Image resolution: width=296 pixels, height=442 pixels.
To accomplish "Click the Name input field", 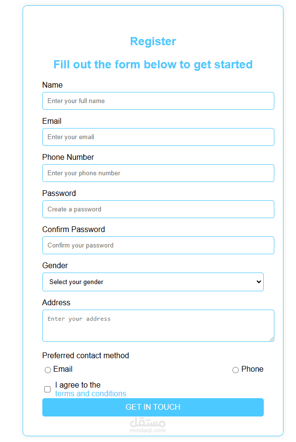I will point(158,101).
